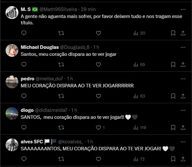Open more options on pedro's tweet
This screenshot has width=192, height=167.
pos(183,79)
